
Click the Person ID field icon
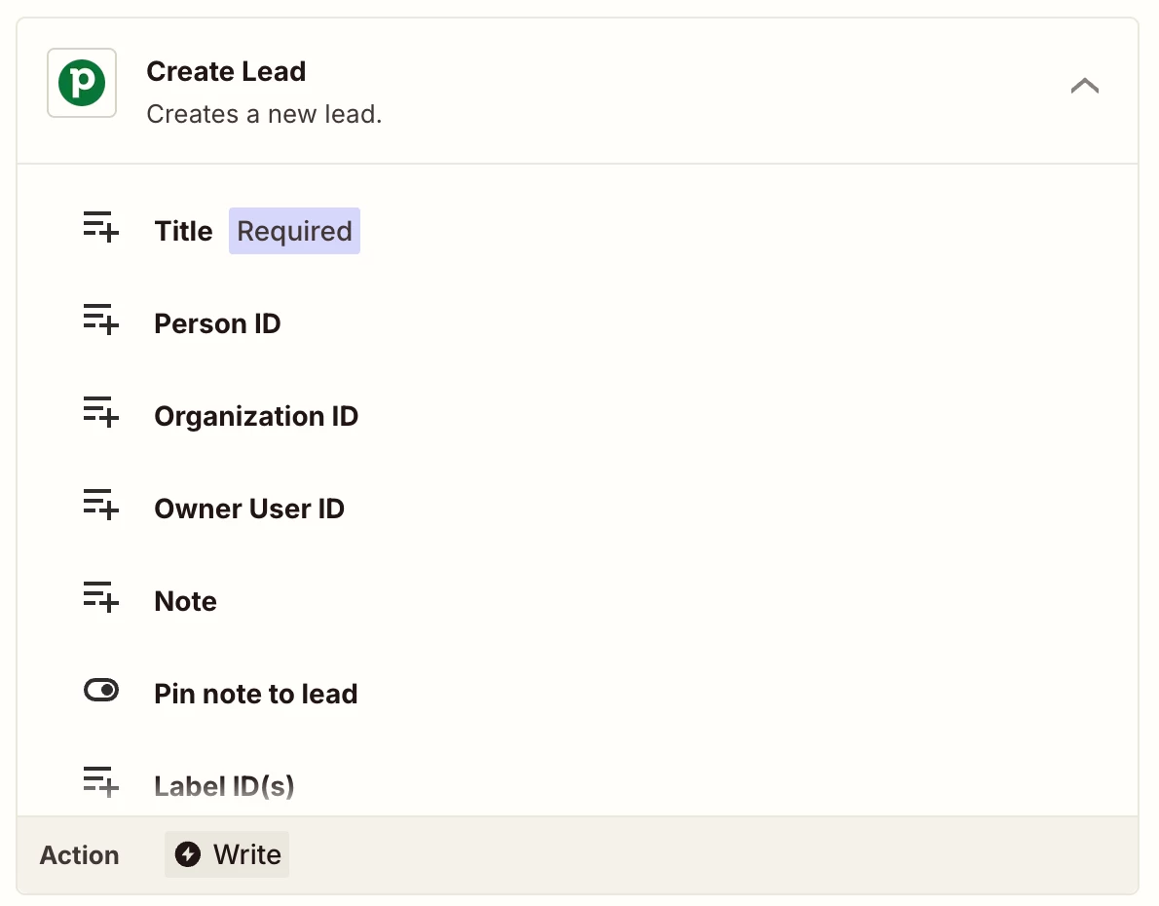pos(100,320)
